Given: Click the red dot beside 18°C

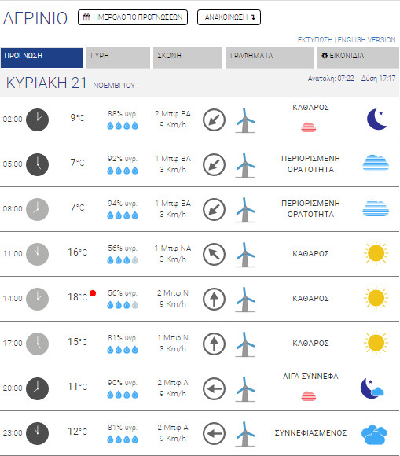Looking at the screenshot, I should (x=93, y=293).
